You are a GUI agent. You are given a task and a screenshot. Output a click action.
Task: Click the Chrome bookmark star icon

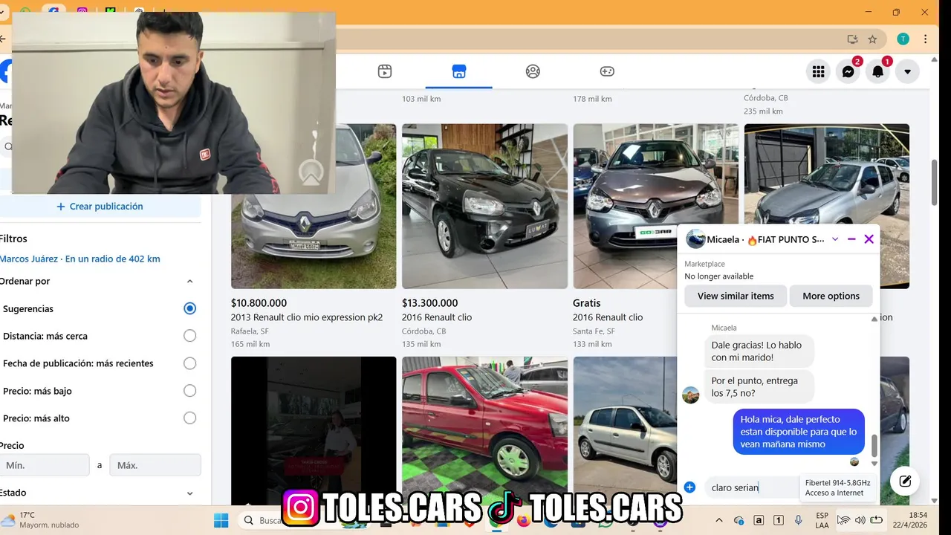(x=872, y=39)
